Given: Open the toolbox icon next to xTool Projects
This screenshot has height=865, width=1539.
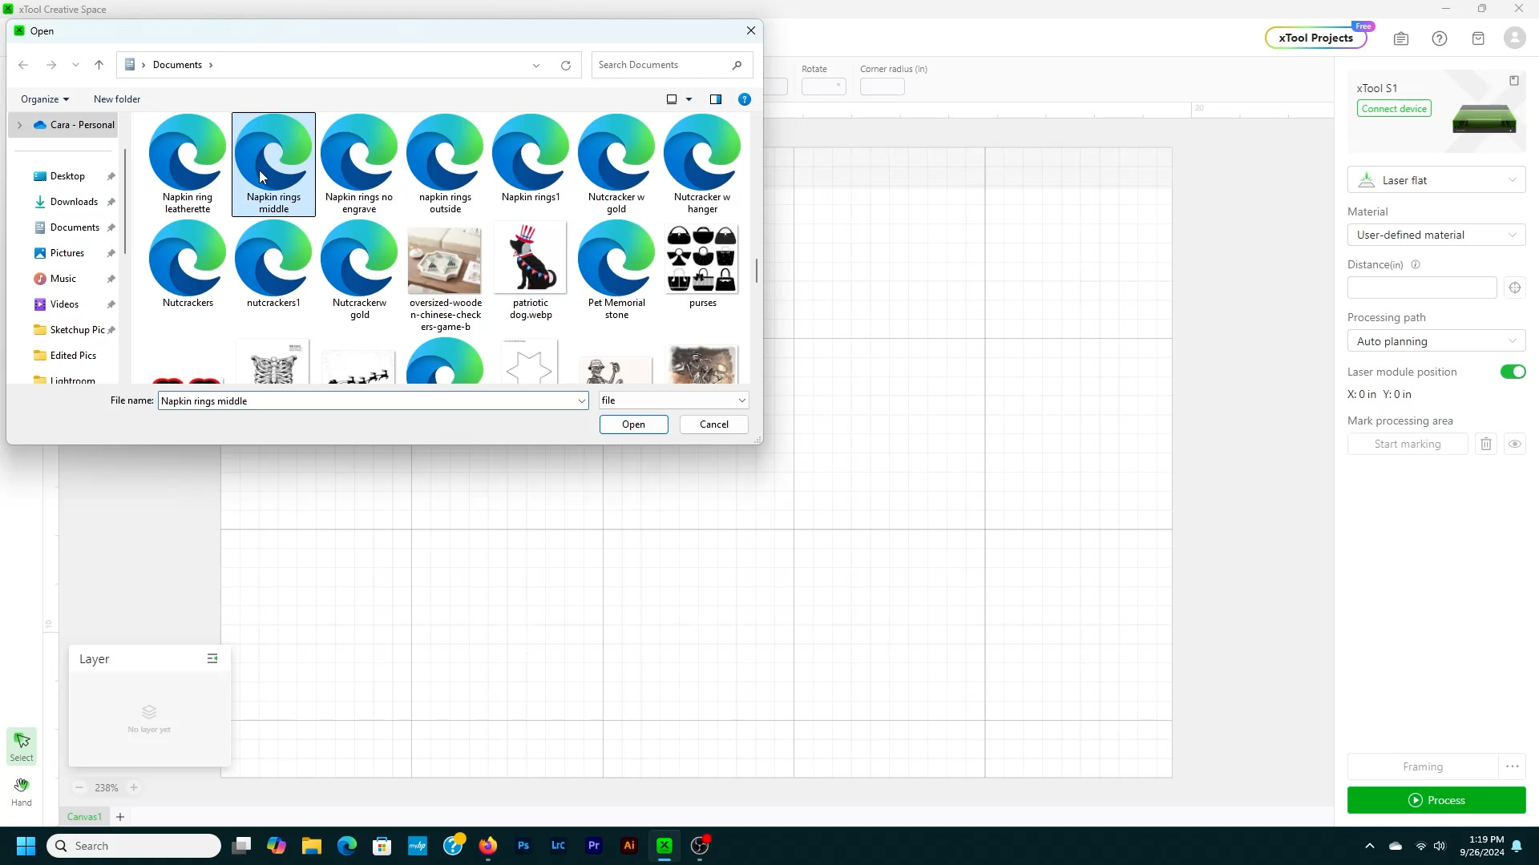Looking at the screenshot, I should (1401, 38).
